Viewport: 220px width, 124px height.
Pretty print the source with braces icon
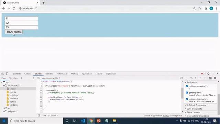[39, 115]
